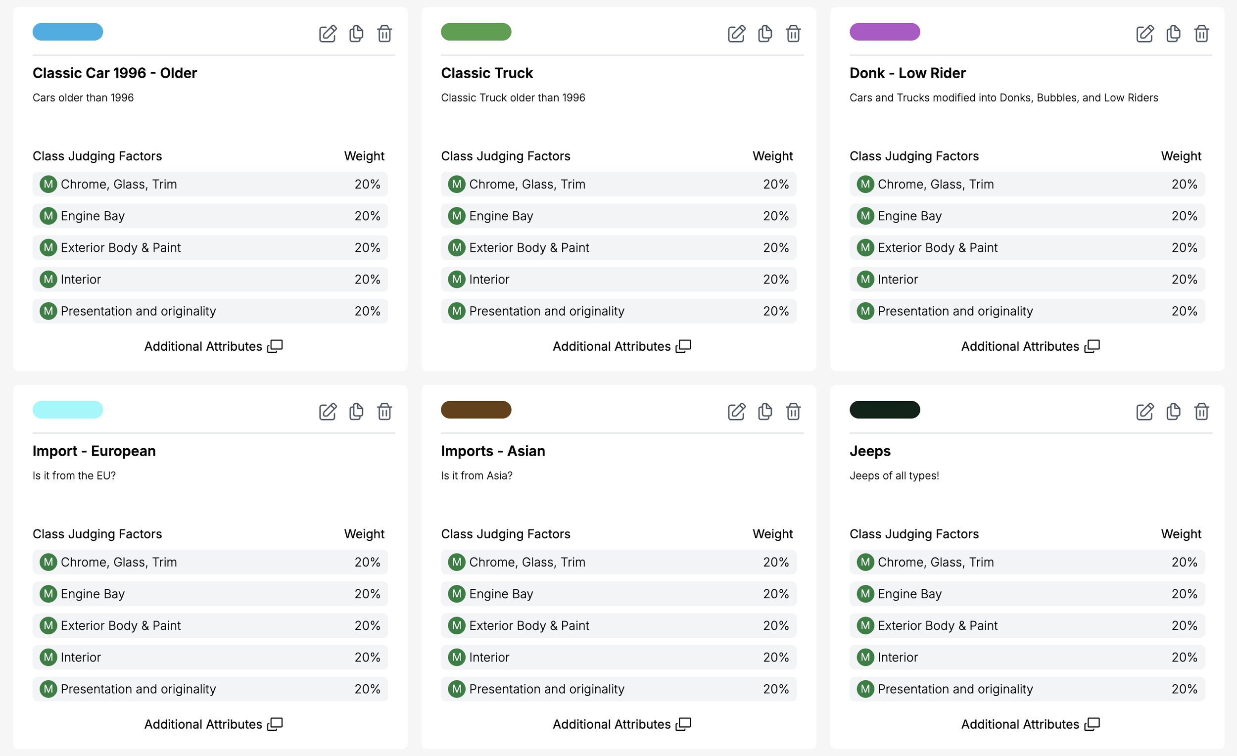Viewport: 1237px width, 756px height.
Task: Duplicate the Donk - Low Rider class
Action: point(1173,34)
